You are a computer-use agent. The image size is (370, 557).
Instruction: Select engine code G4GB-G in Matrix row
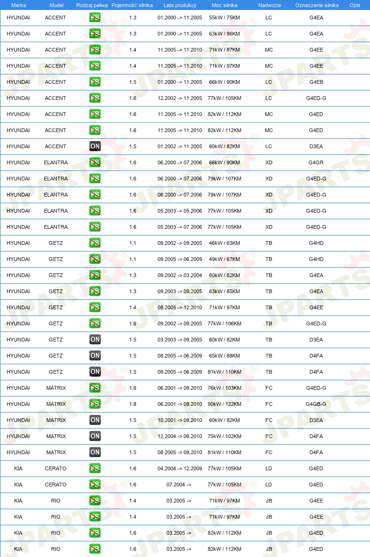coord(316,404)
